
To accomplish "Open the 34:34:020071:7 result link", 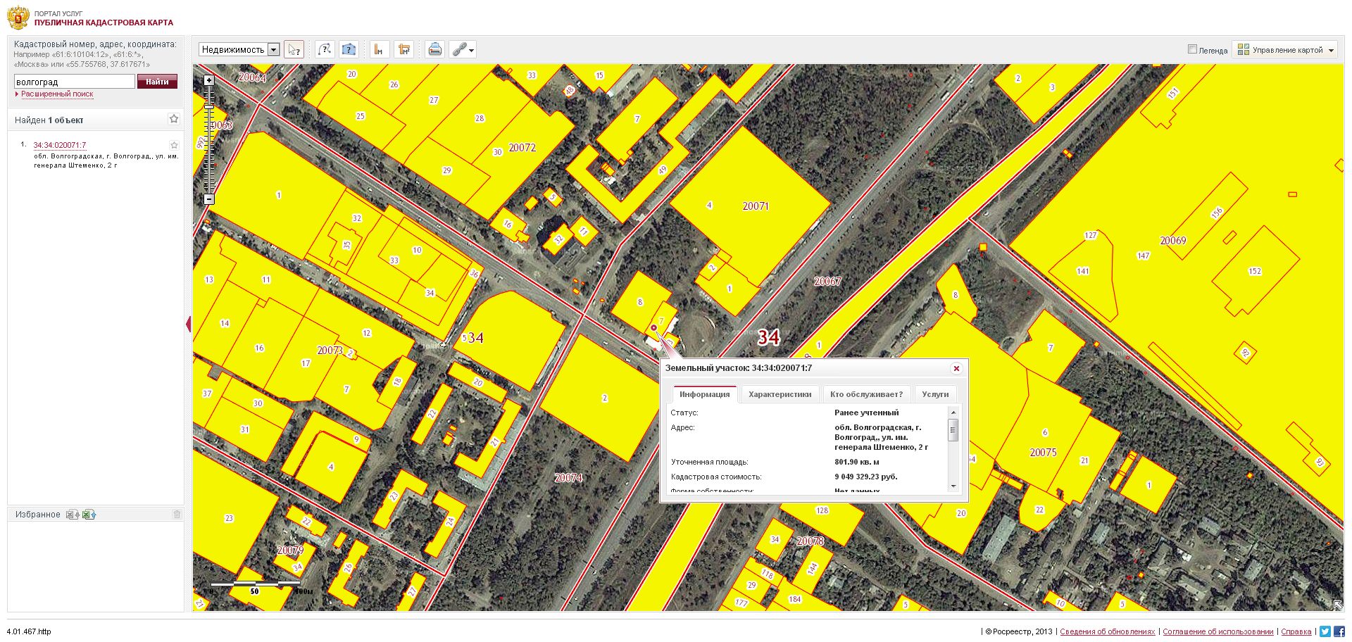I will point(60,145).
